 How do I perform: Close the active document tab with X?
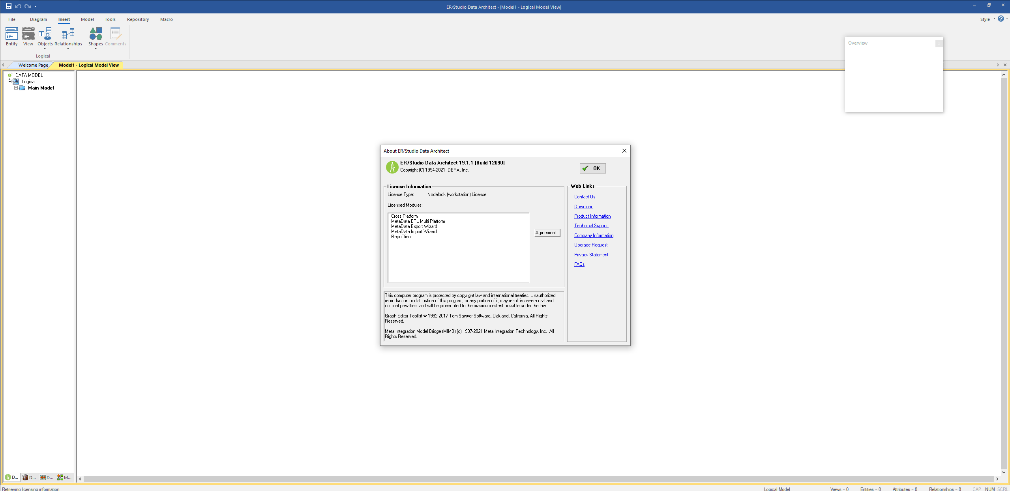pos(1005,65)
